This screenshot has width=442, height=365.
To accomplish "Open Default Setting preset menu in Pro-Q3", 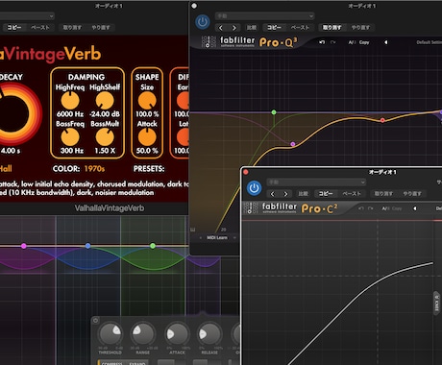I will (430, 42).
